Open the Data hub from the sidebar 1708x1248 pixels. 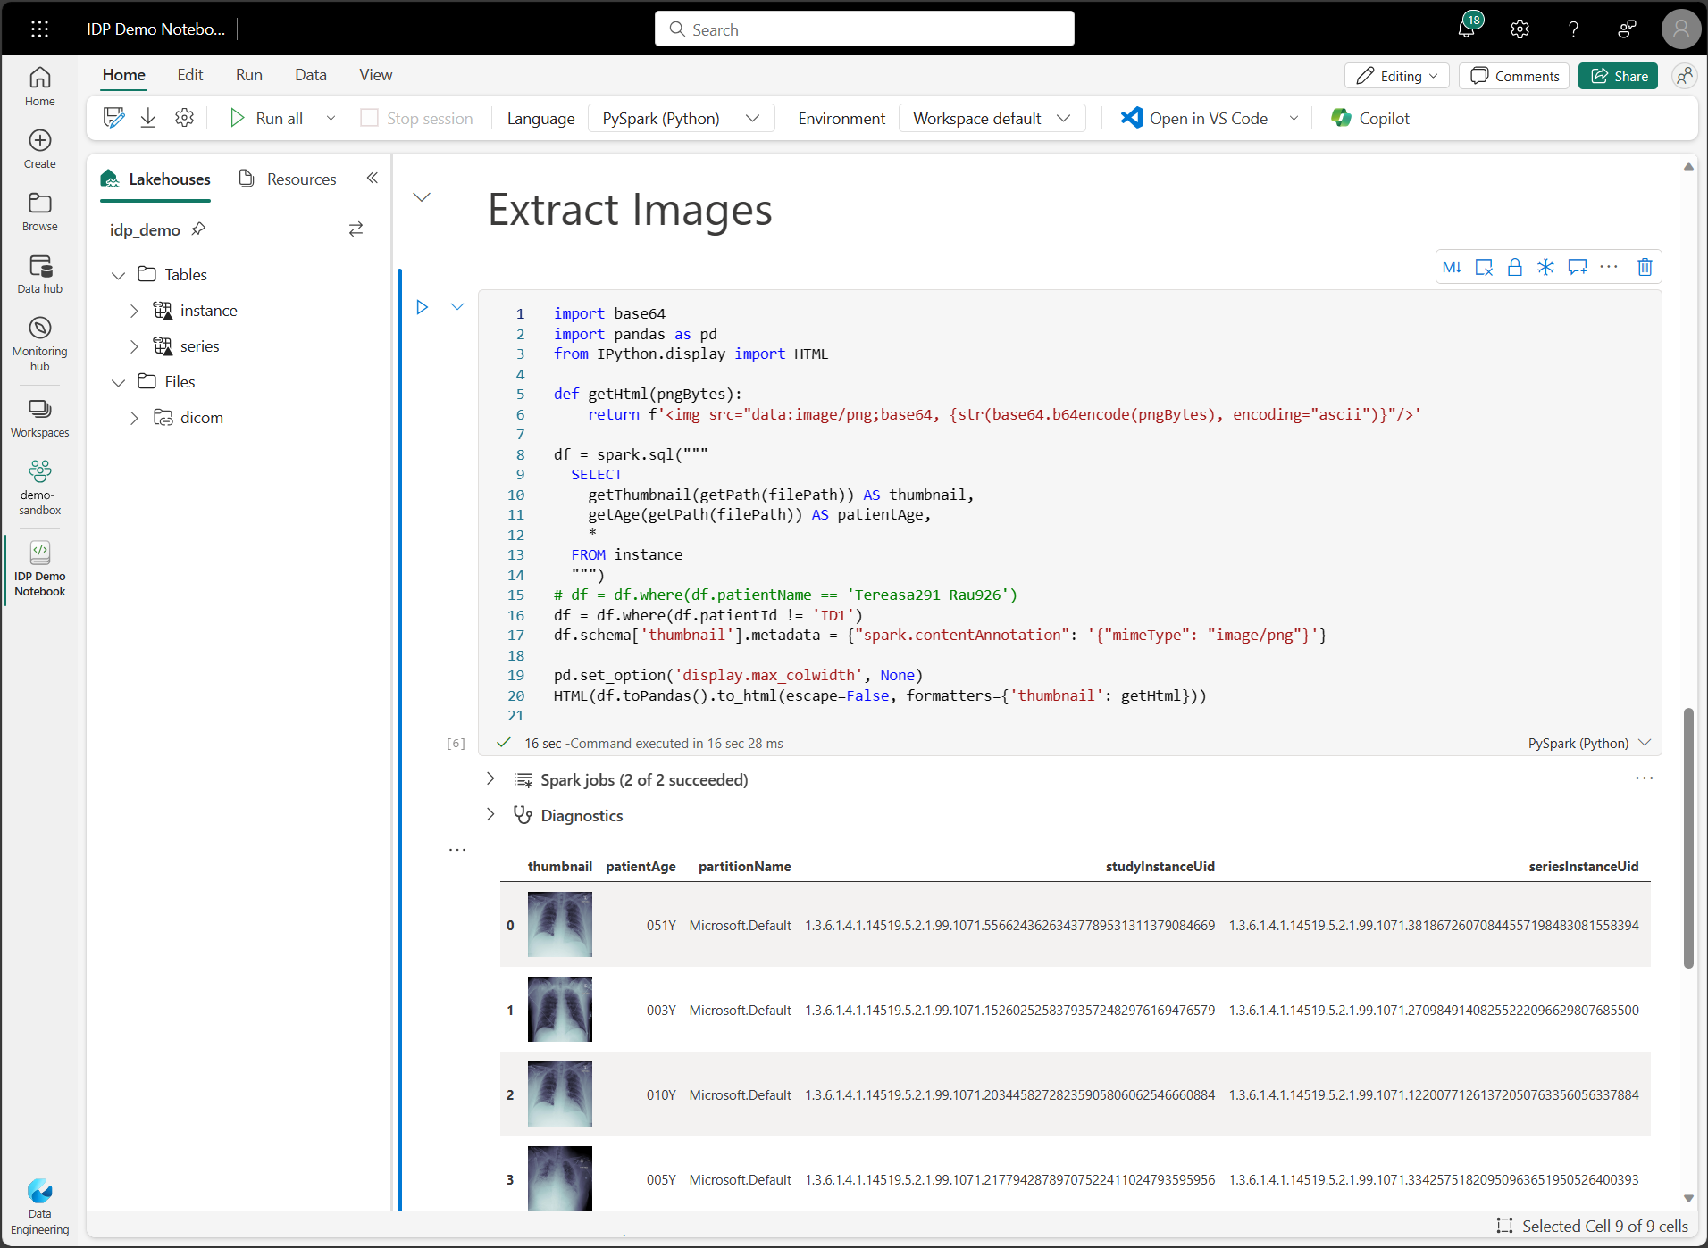(x=39, y=273)
